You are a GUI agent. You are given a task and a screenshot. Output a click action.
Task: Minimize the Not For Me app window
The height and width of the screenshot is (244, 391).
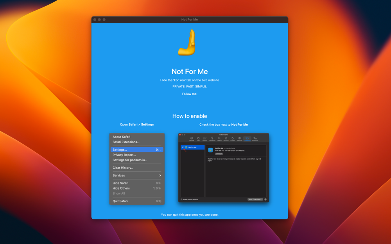99,20
